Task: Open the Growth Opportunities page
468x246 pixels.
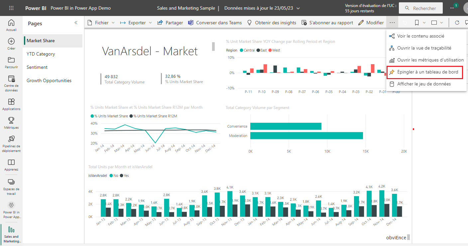Action: pyautogui.click(x=53, y=80)
